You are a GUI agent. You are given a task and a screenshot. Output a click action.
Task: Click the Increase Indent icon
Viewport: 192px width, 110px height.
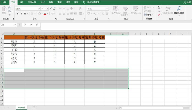click(x=75, y=14)
